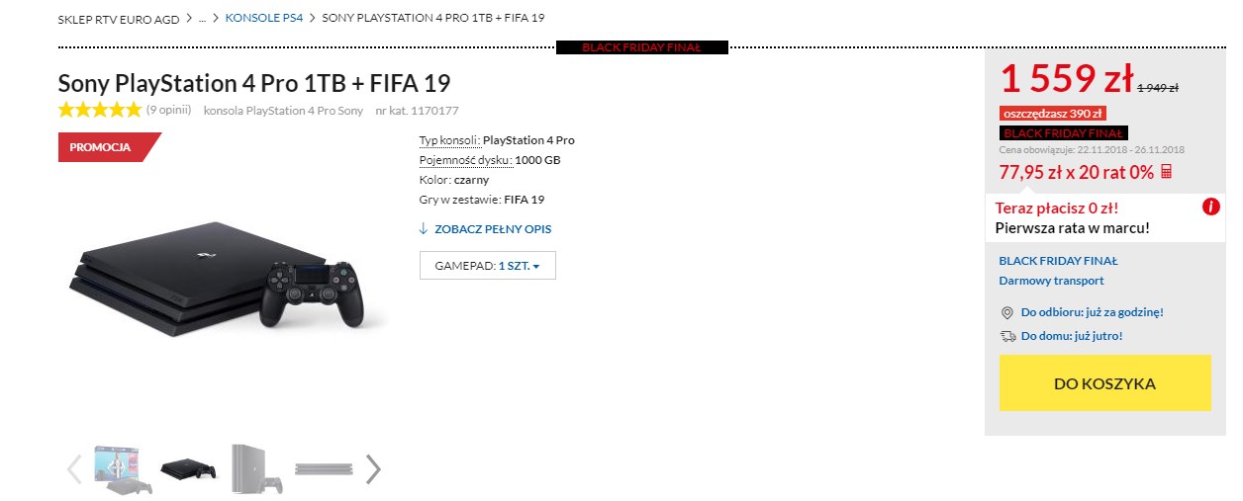The width and height of the screenshot is (1243, 501).
Task: Select the FIFA 19 bundle thumbnail
Action: point(123,468)
